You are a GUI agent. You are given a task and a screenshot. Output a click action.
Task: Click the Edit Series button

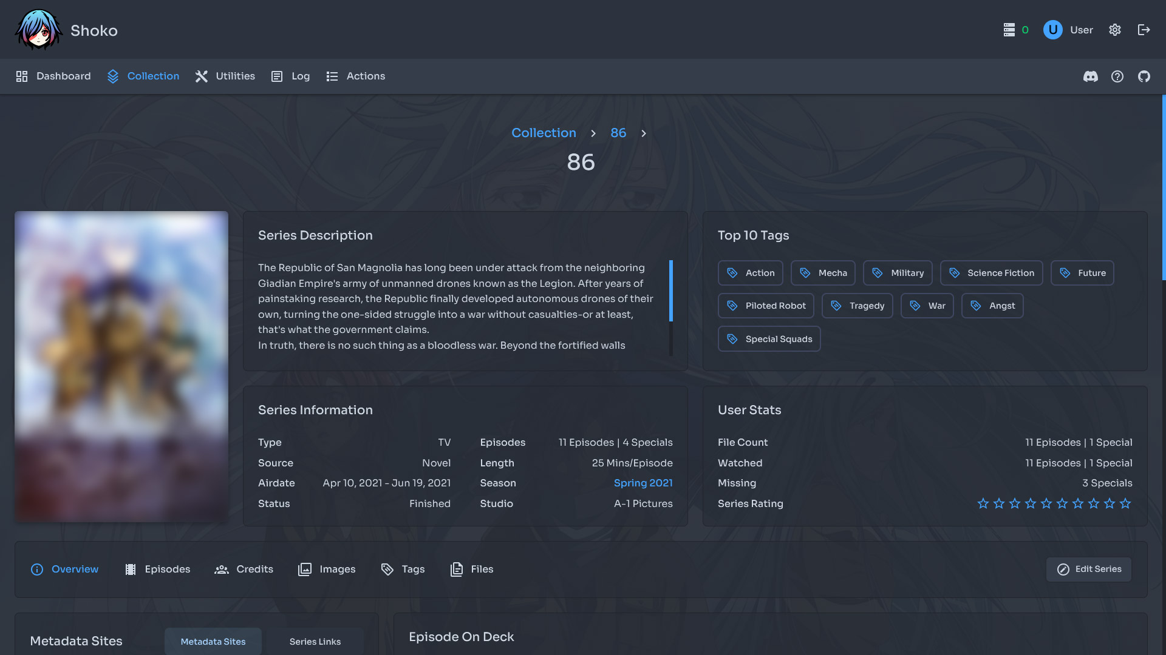pyautogui.click(x=1088, y=569)
